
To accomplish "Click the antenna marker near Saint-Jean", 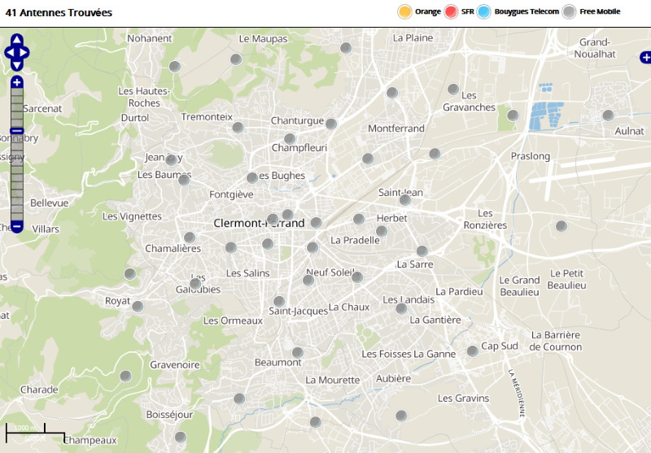I will click(x=404, y=200).
